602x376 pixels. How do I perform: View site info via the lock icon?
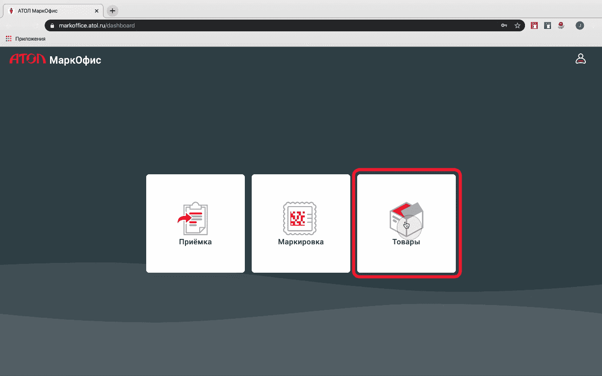click(x=52, y=25)
